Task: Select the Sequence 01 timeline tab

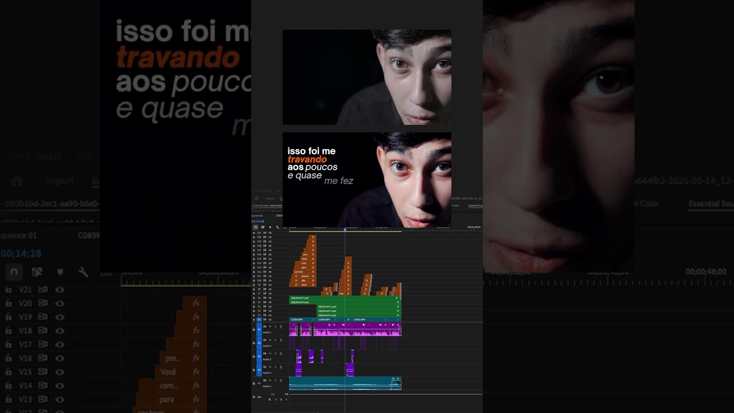Action: pyautogui.click(x=257, y=216)
